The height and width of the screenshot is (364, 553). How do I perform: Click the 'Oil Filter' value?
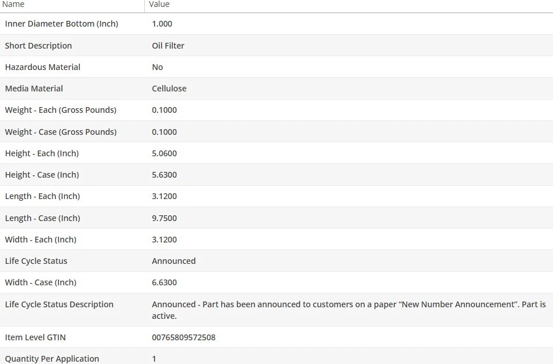168,46
